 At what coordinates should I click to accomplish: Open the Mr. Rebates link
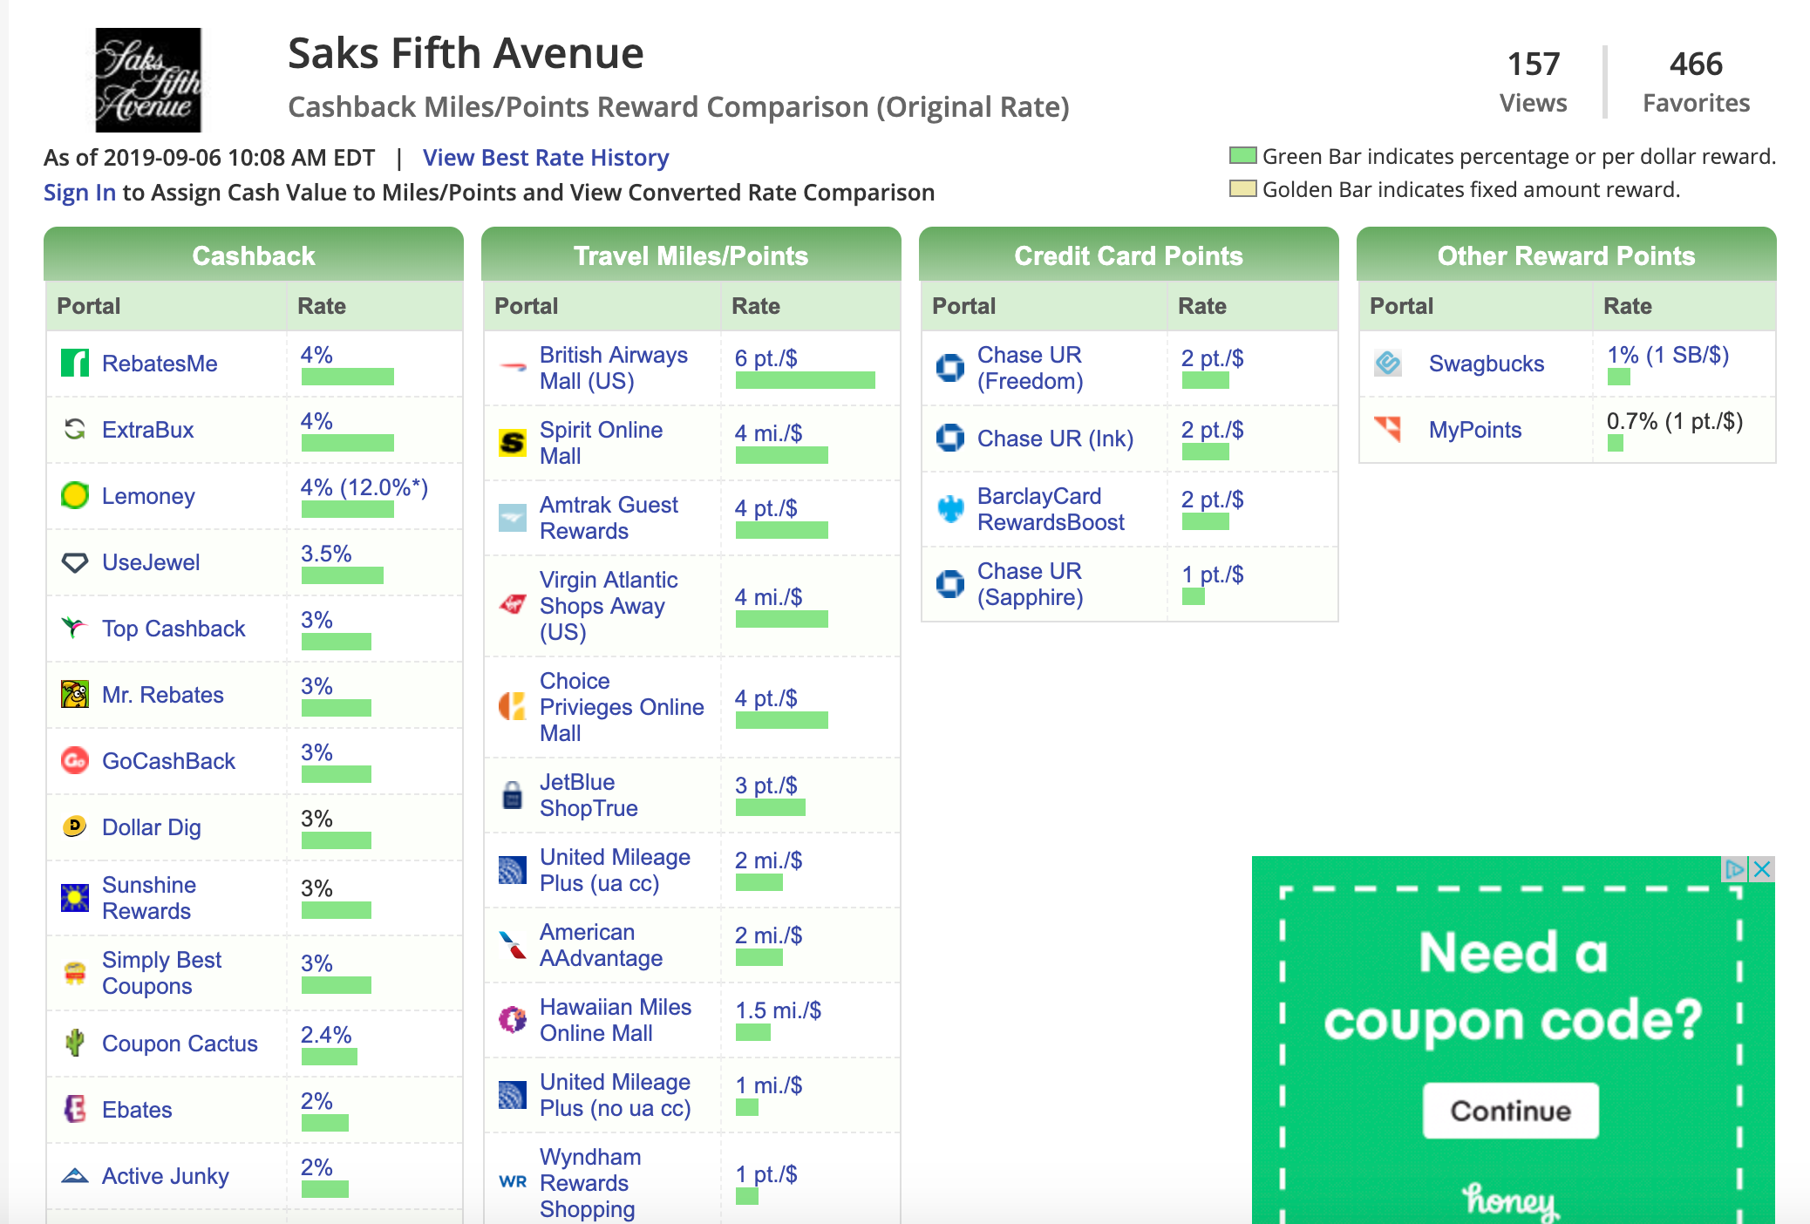click(x=163, y=695)
